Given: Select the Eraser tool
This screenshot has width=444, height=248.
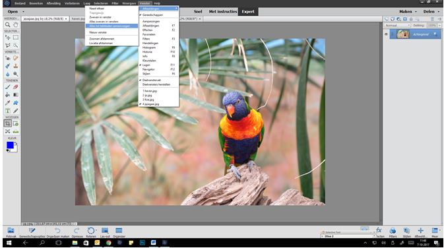Looking at the screenshot, I should tap(16, 87).
